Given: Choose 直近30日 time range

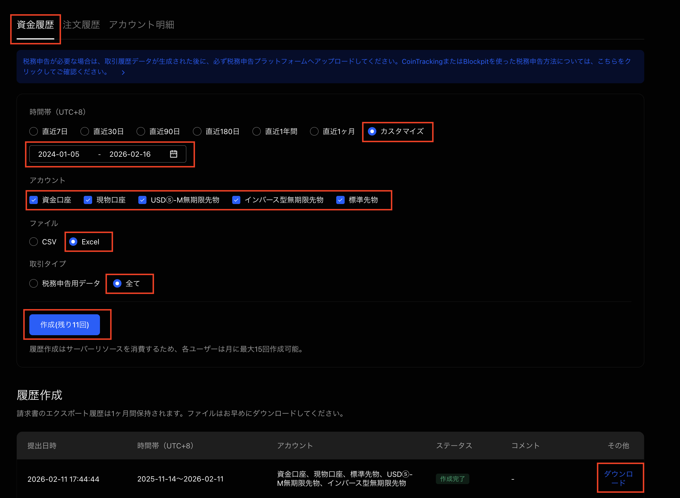Looking at the screenshot, I should point(85,131).
